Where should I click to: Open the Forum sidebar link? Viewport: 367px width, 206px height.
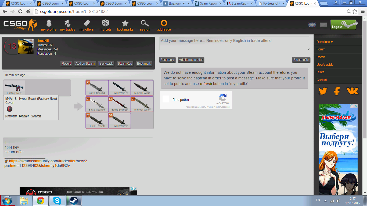tap(321, 49)
